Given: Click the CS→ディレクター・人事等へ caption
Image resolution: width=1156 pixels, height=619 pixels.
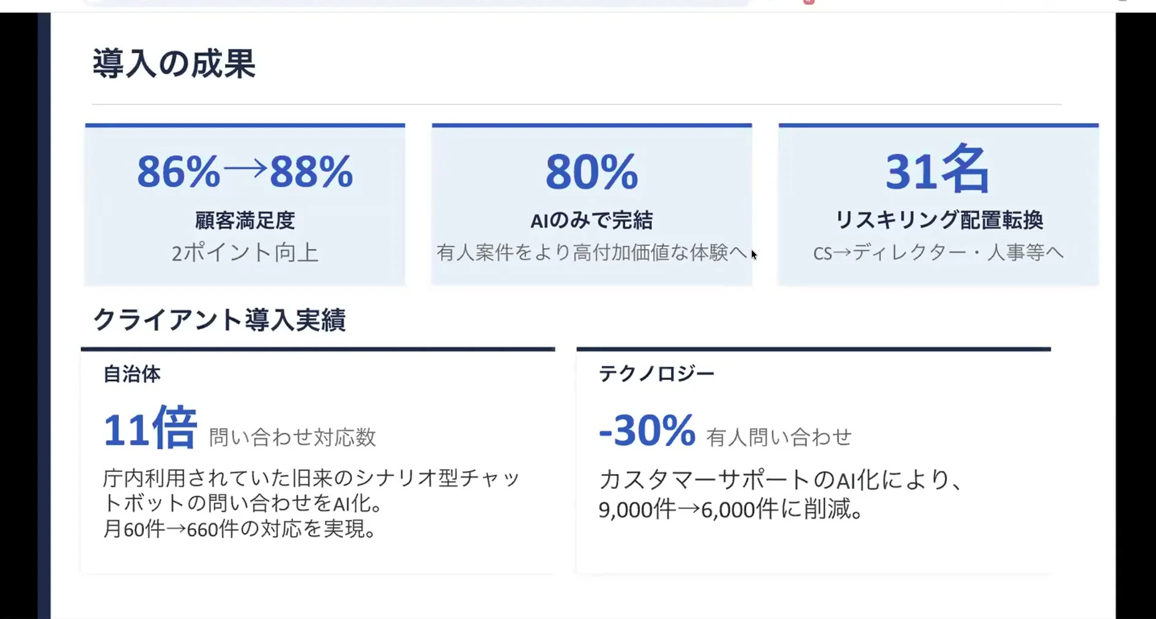Looking at the screenshot, I should pos(938,252).
